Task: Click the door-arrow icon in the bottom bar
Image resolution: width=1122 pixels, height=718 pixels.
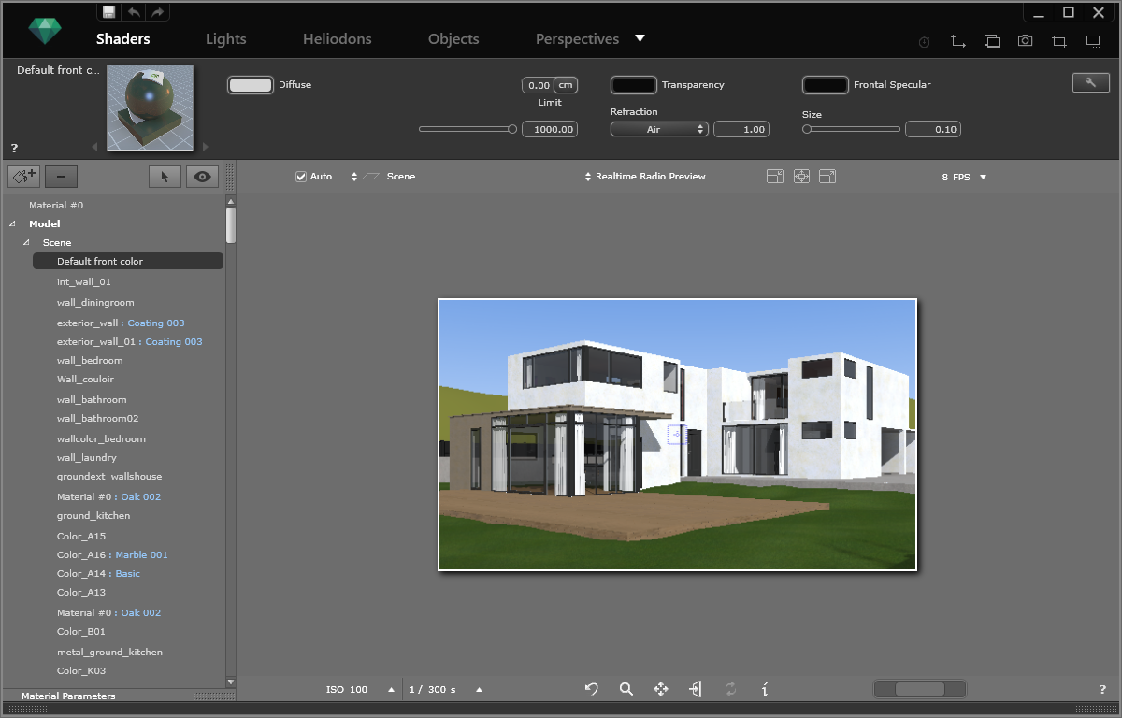Action: coord(696,689)
